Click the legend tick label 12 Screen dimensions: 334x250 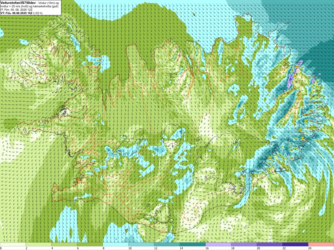coord(156,248)
